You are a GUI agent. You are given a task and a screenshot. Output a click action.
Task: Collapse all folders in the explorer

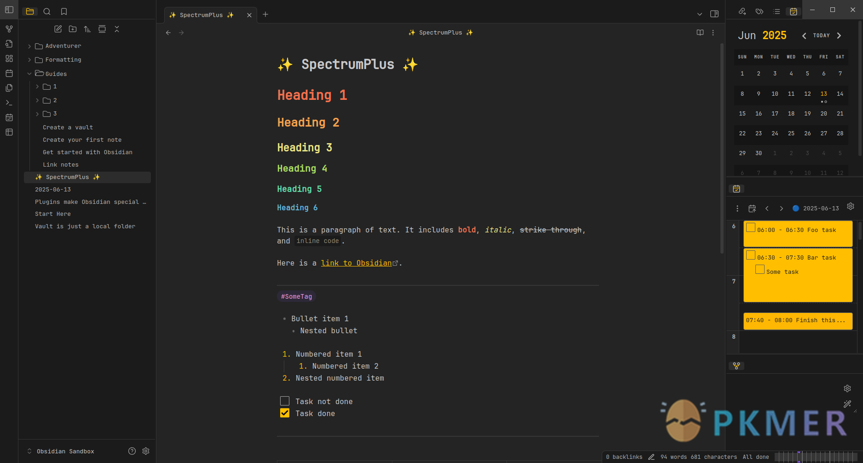click(117, 29)
